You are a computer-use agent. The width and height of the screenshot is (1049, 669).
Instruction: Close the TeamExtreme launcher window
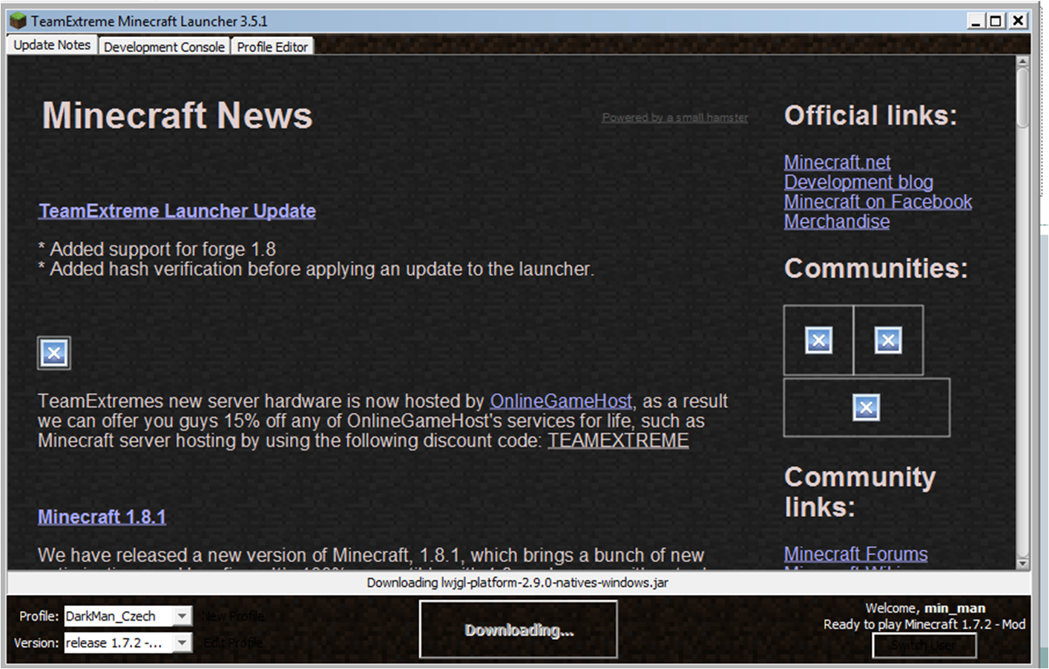(1019, 21)
